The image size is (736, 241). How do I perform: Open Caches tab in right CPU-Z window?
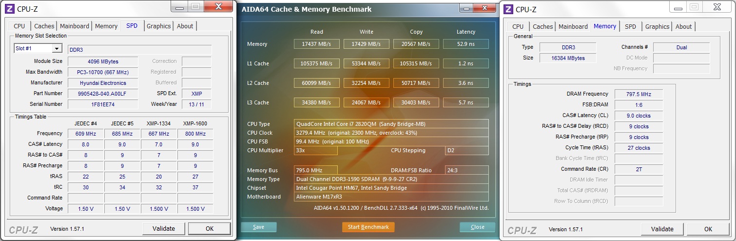543,27
